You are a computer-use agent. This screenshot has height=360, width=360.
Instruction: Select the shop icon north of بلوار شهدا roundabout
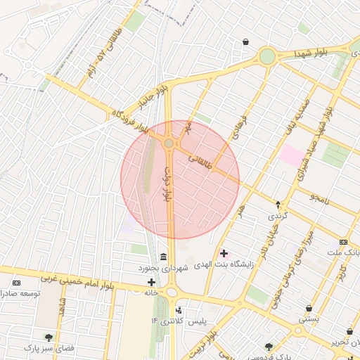pyautogui.click(x=245, y=42)
